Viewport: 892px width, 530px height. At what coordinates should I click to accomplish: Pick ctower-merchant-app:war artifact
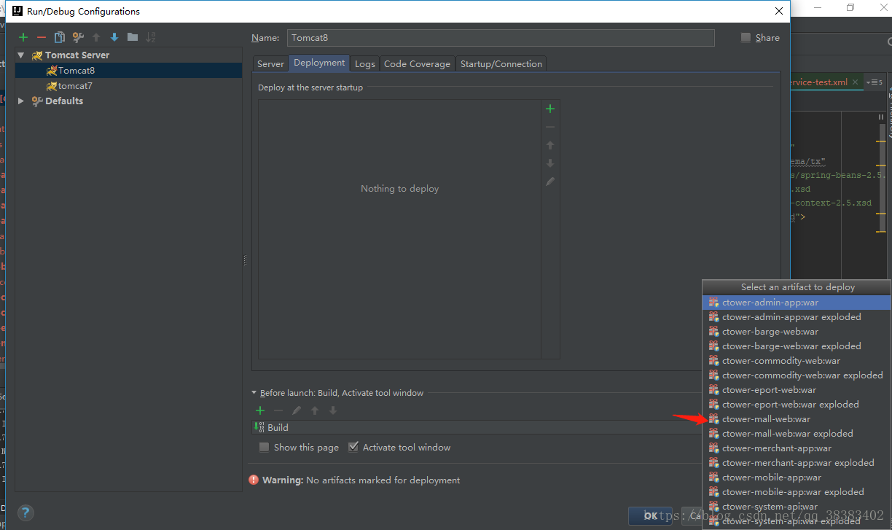point(797,448)
